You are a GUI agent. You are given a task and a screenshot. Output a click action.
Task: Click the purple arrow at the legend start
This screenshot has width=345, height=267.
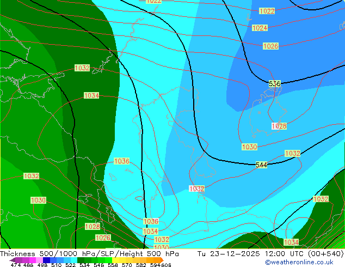13,260
